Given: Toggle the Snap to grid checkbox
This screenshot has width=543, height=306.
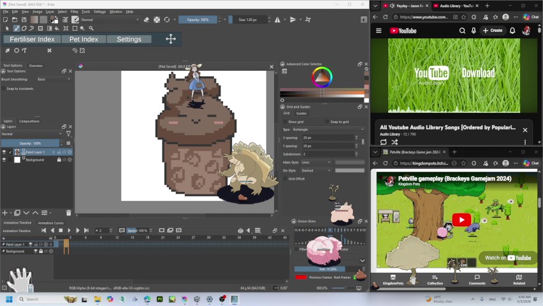Looking at the screenshot, I should pos(327,122).
